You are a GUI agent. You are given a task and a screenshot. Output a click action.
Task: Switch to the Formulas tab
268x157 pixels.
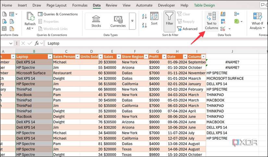pyautogui.click(x=80, y=5)
